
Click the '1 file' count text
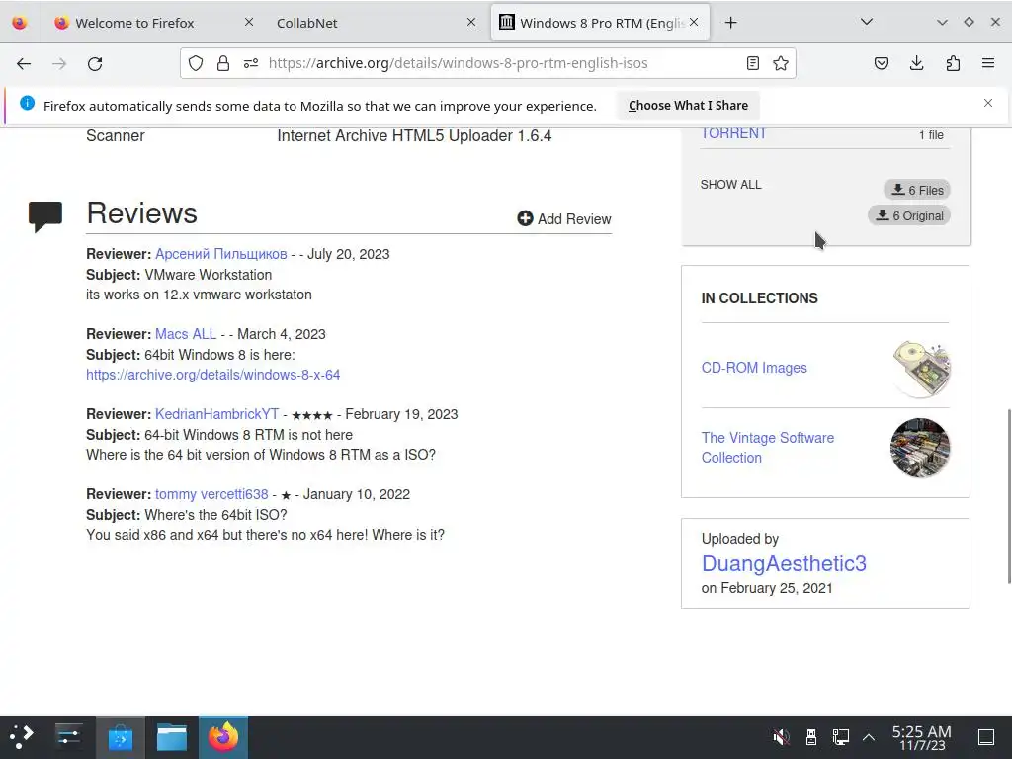(x=931, y=134)
